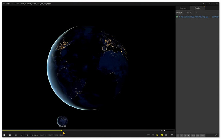Search the playlist with the magnifier icon
This screenshot has height=139, width=221.
pyautogui.click(x=216, y=135)
